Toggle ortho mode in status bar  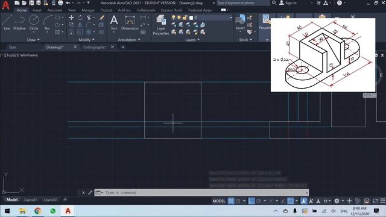coord(251,201)
